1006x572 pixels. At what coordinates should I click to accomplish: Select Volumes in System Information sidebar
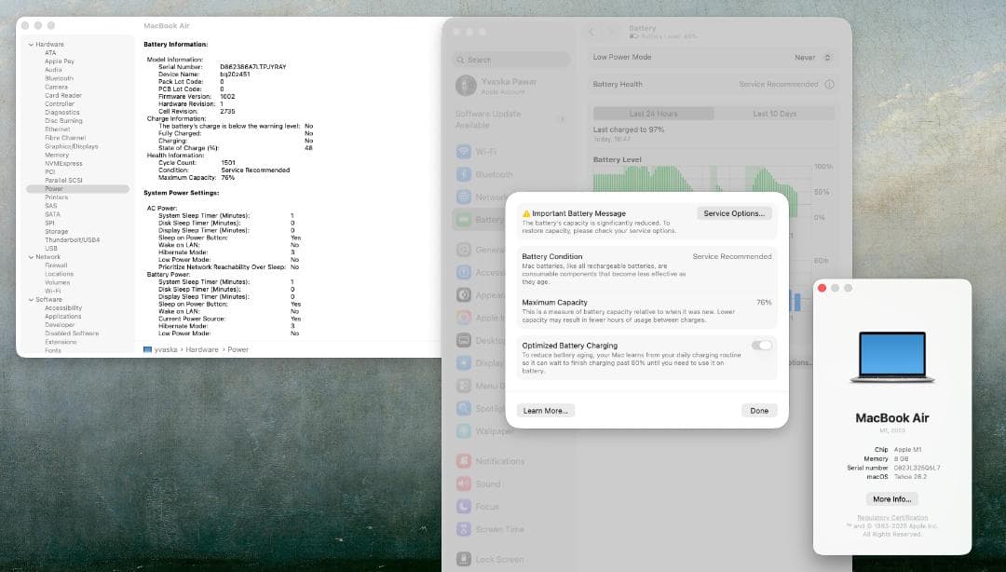point(57,282)
